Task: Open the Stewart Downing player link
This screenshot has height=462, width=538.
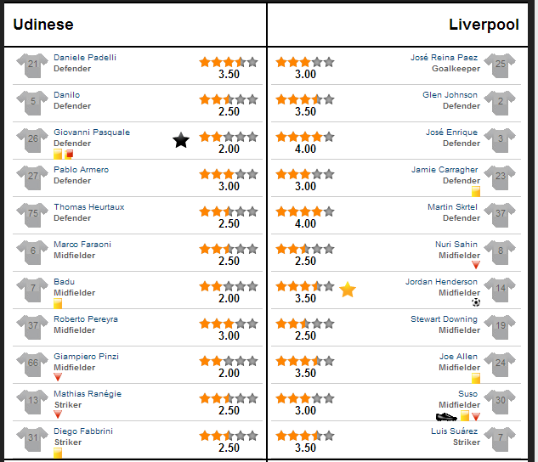Action: pos(444,318)
